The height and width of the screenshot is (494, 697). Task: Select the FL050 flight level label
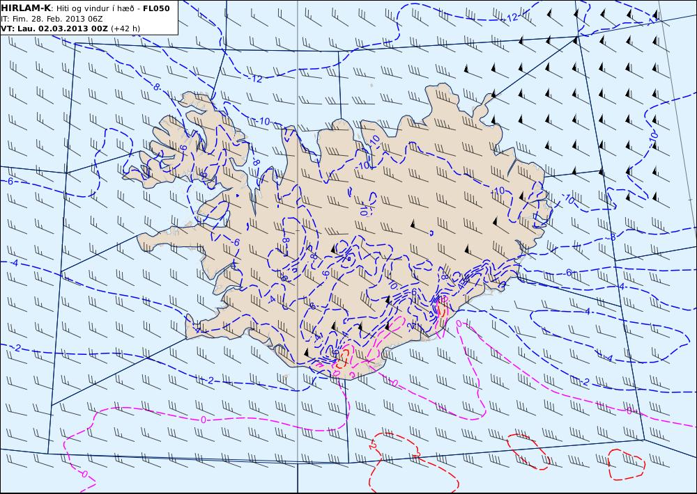point(156,8)
